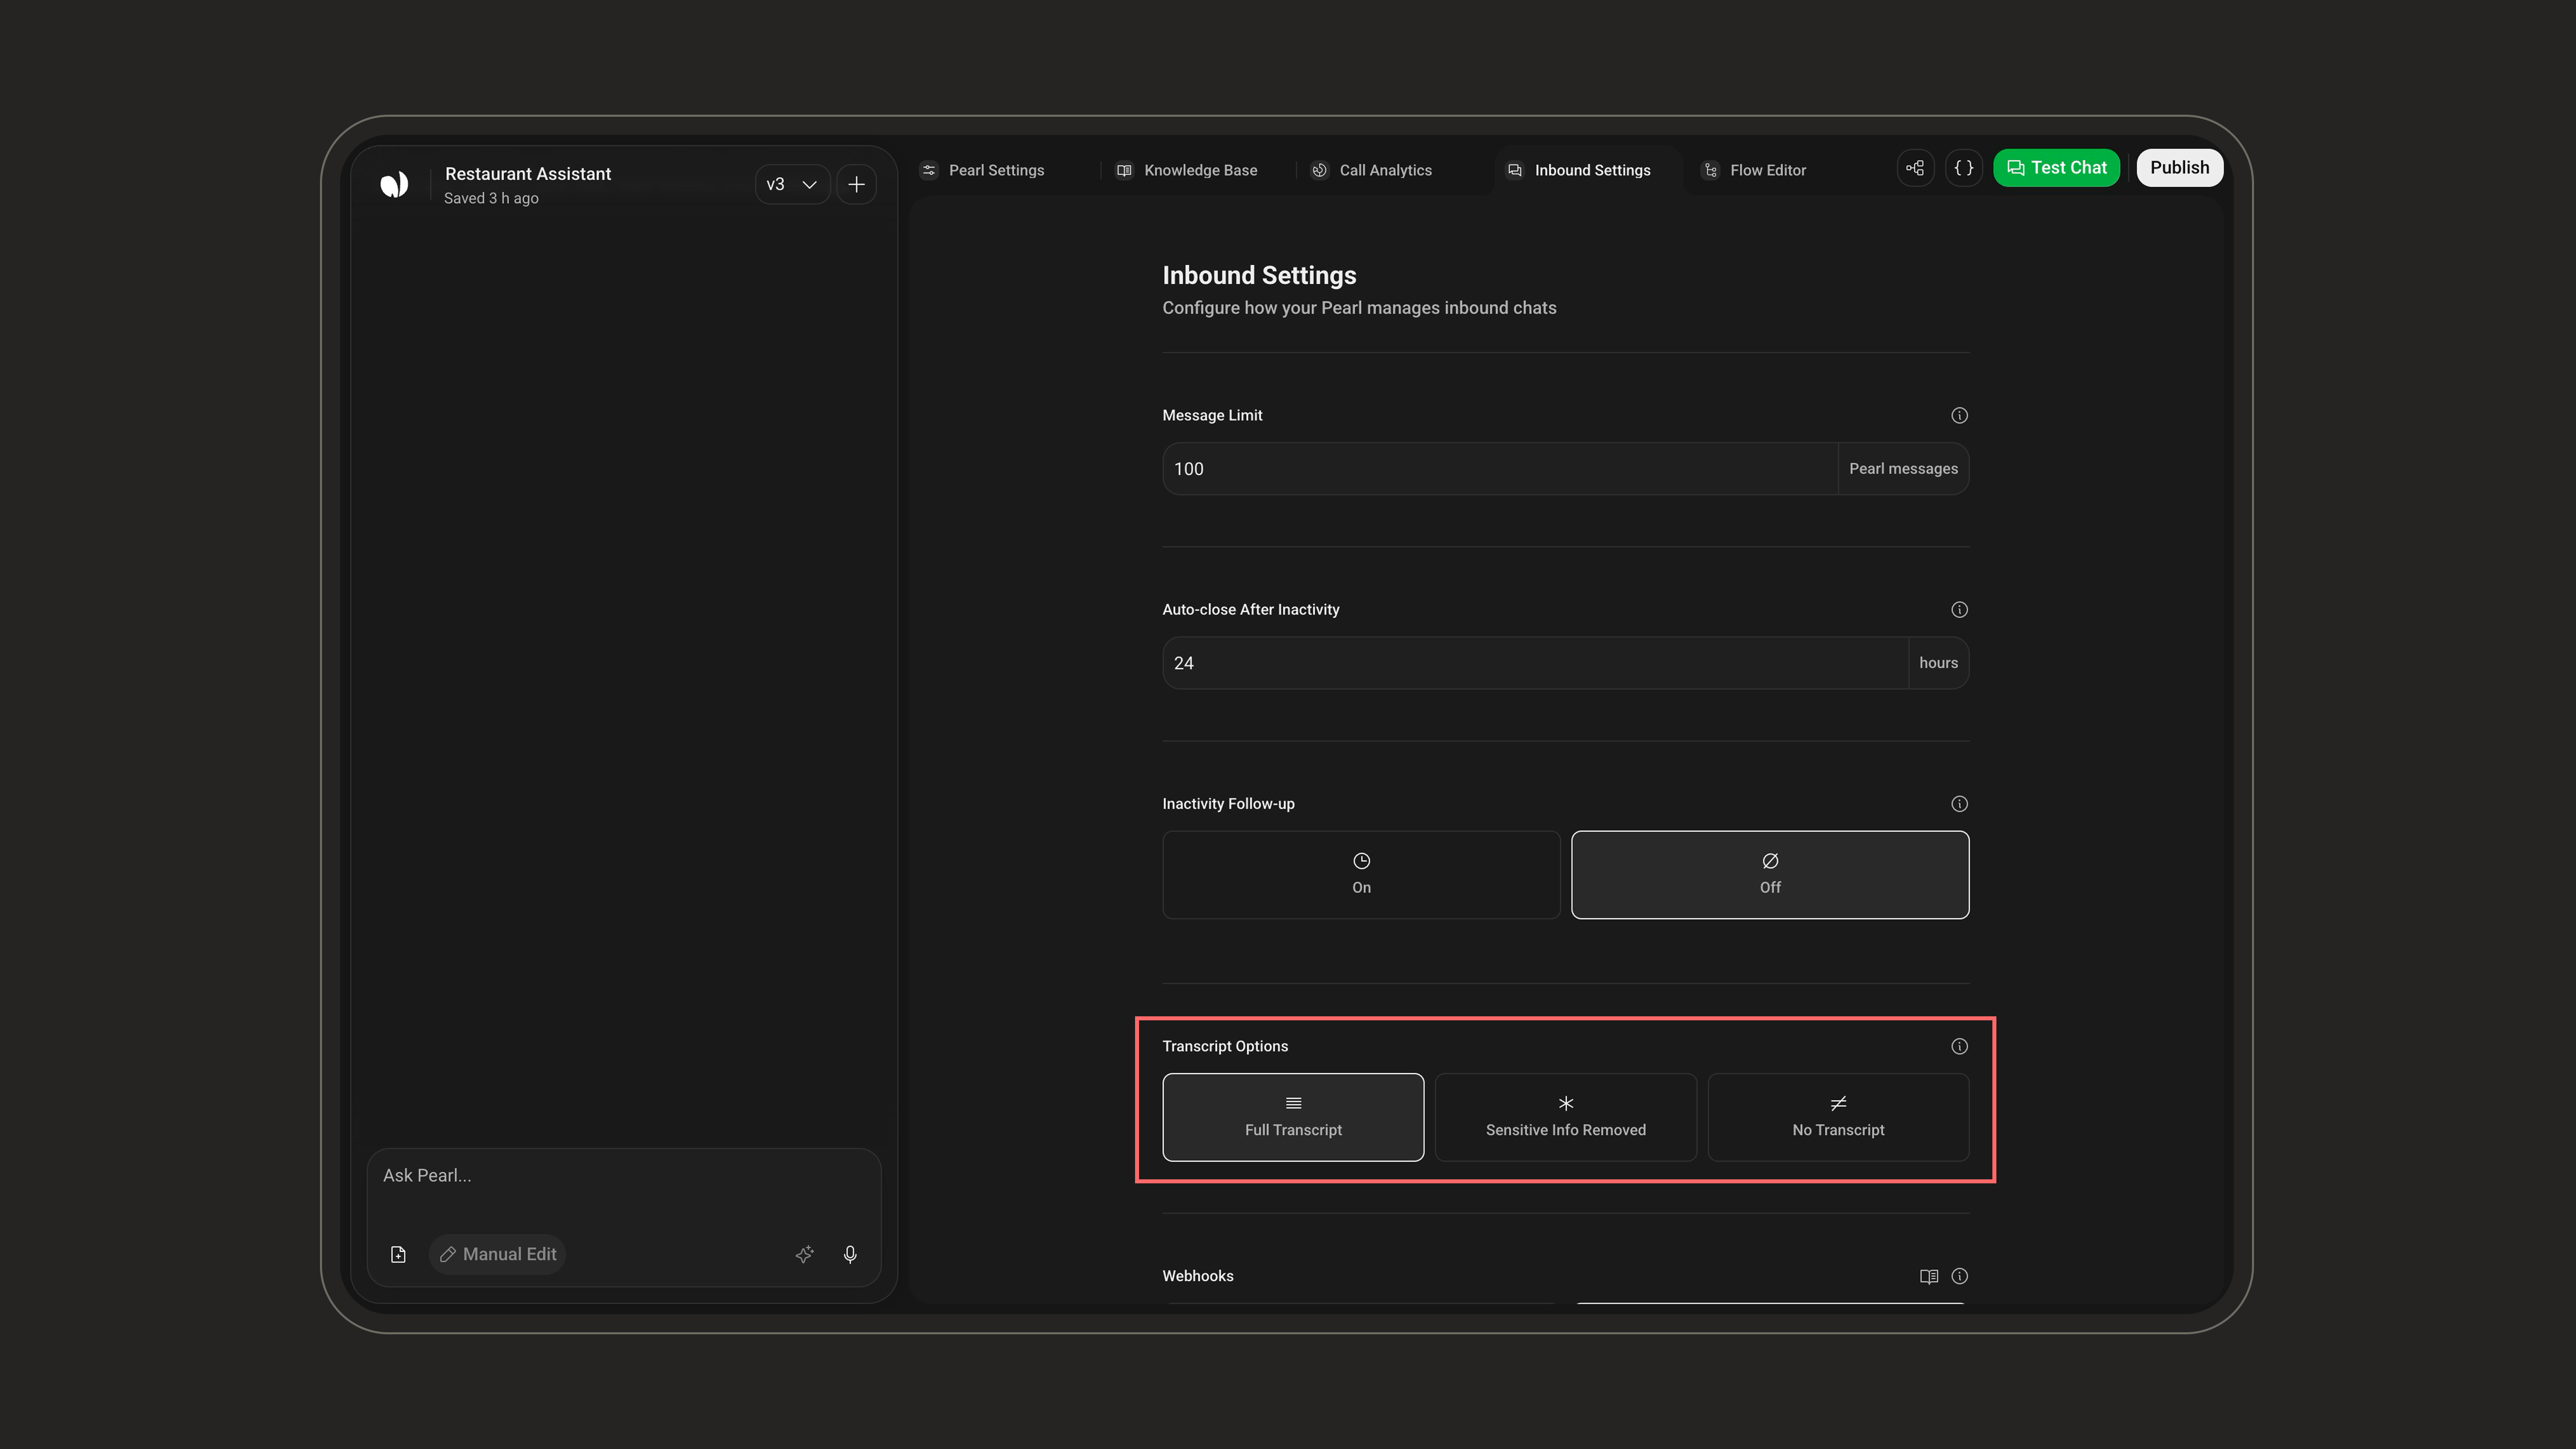This screenshot has height=1449, width=2576.
Task: Click the chat icon in Test Chat button
Action: tap(2015, 168)
